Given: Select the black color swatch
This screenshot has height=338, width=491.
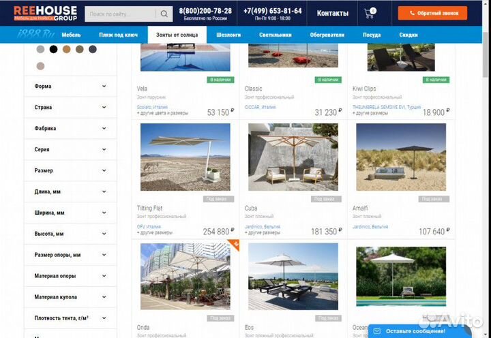Looking at the screenshot, I should tap(54, 49).
